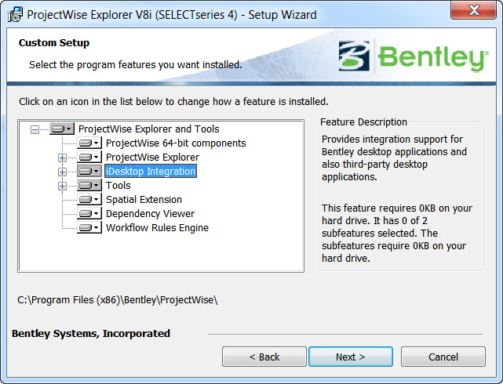Cancel the setup wizard
Image resolution: width=503 pixels, height=384 pixels.
pos(443,357)
